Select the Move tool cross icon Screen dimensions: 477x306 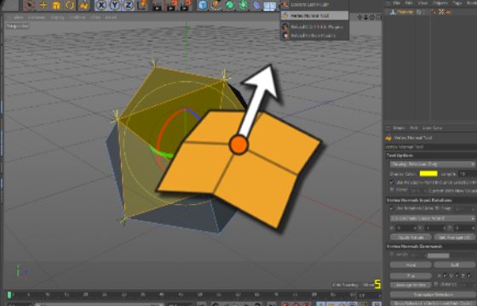click(x=43, y=5)
